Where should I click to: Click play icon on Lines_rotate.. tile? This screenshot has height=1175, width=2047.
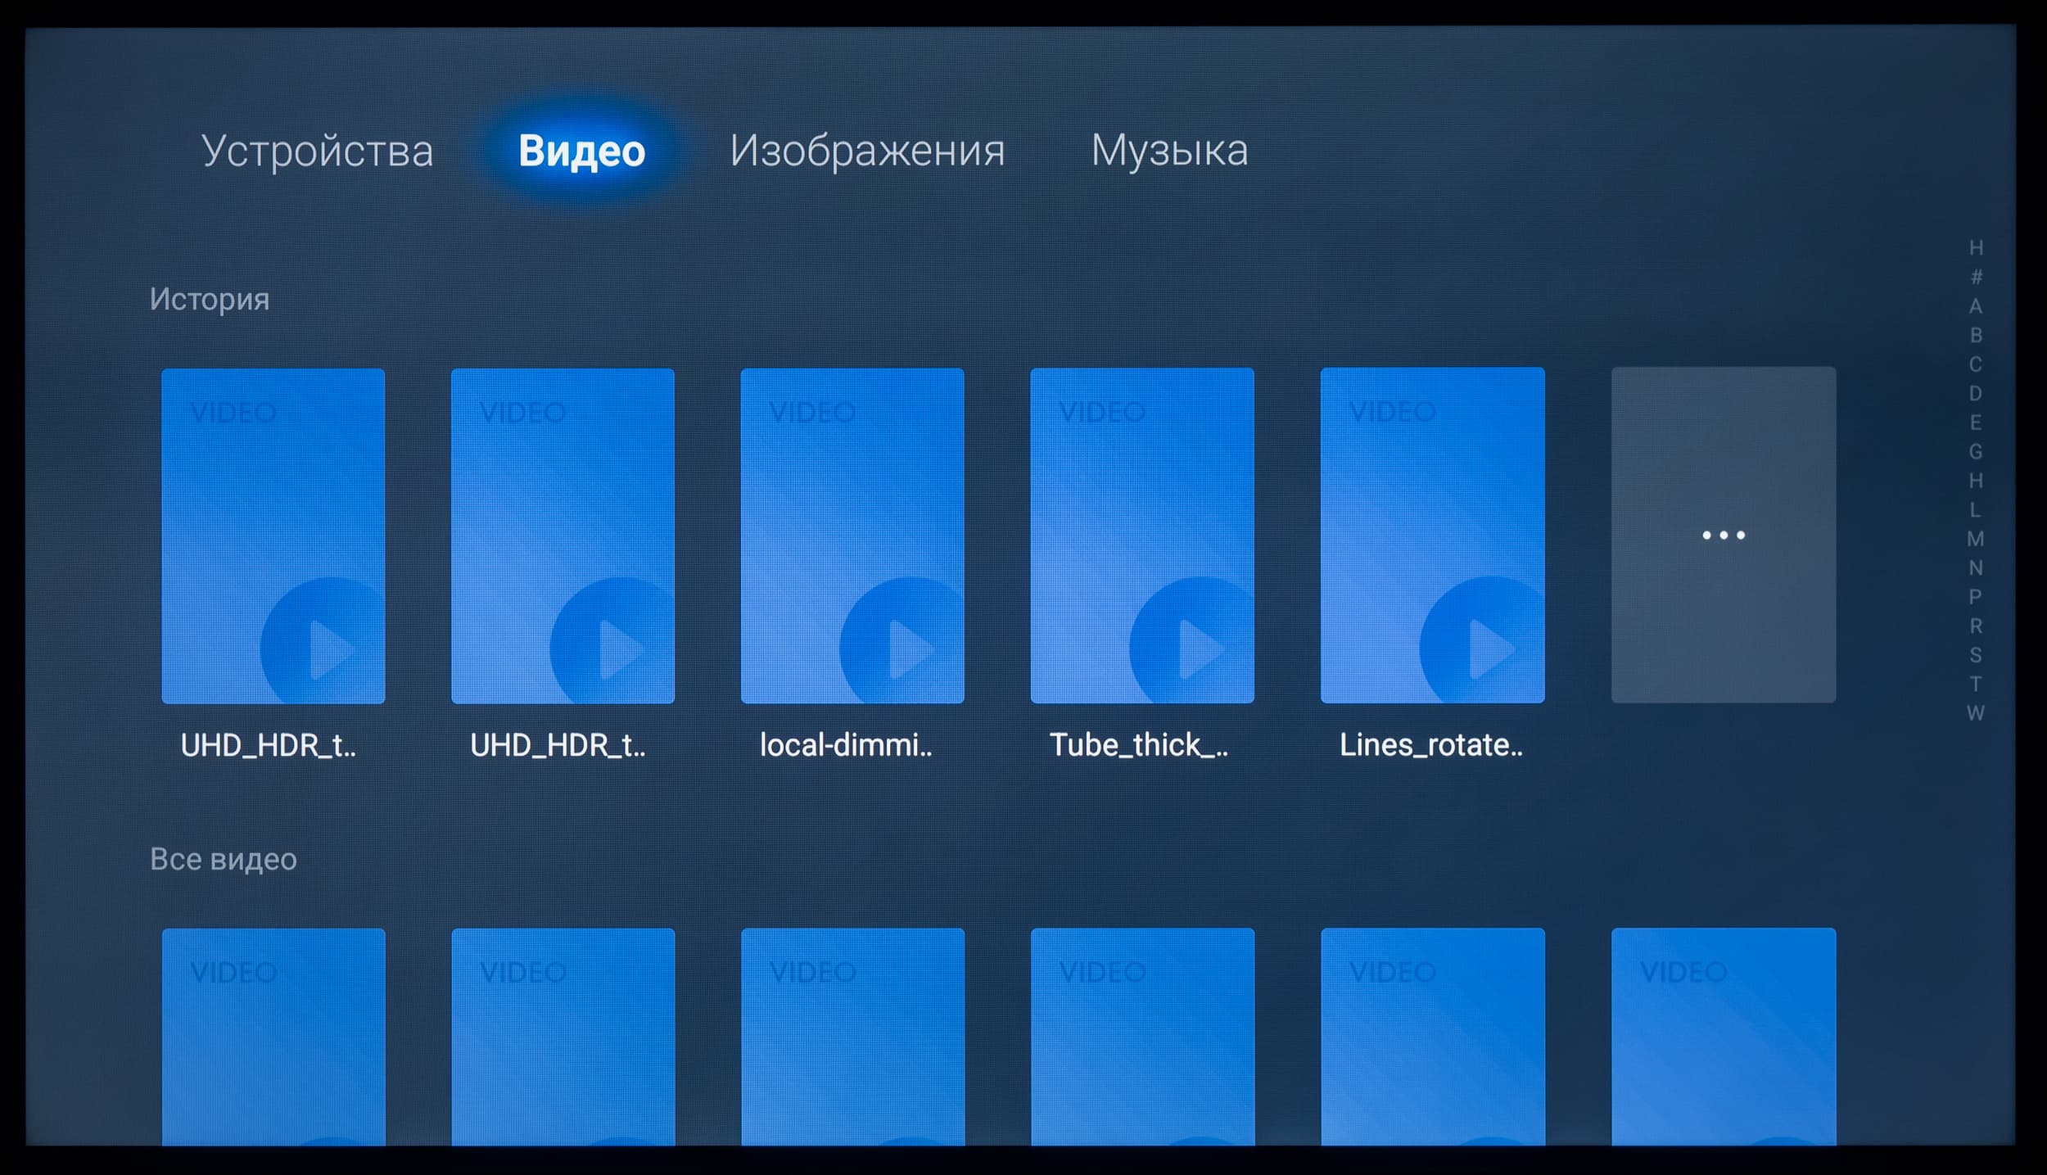pos(1490,649)
